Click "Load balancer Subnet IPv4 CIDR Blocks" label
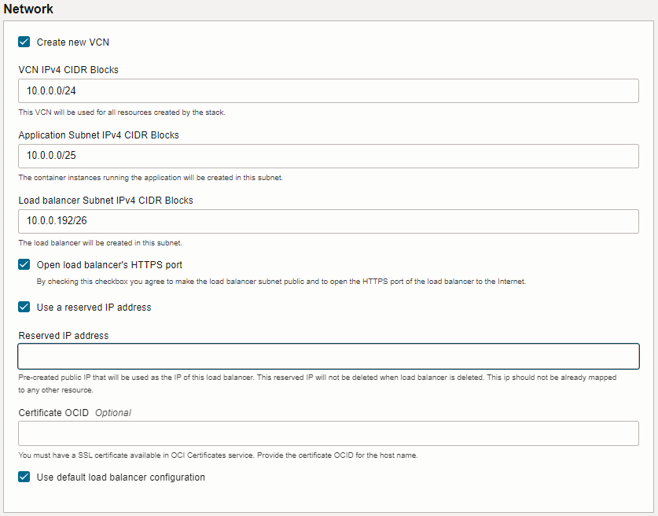 tap(106, 201)
